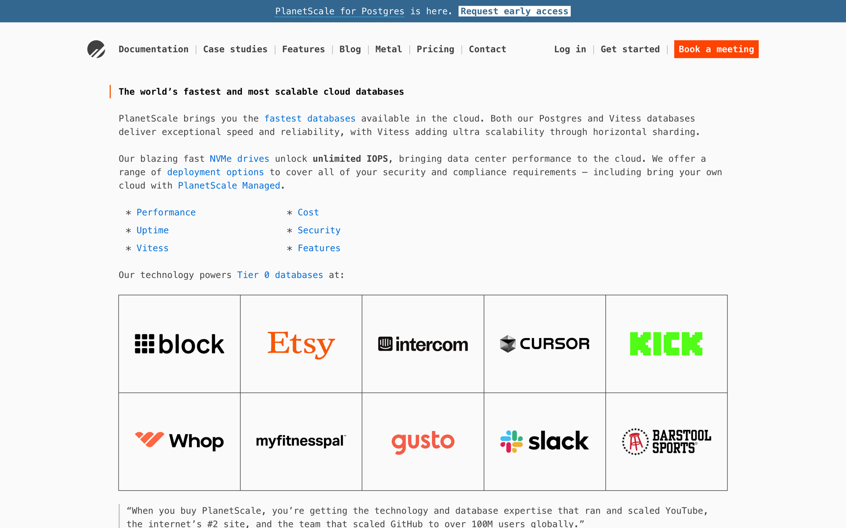The image size is (846, 528).
Task: Open the Blog nav link
Action: pos(350,49)
